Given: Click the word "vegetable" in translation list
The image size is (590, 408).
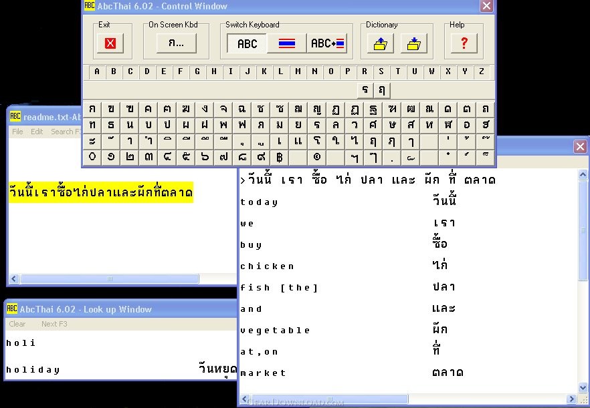Looking at the screenshot, I should point(275,331).
